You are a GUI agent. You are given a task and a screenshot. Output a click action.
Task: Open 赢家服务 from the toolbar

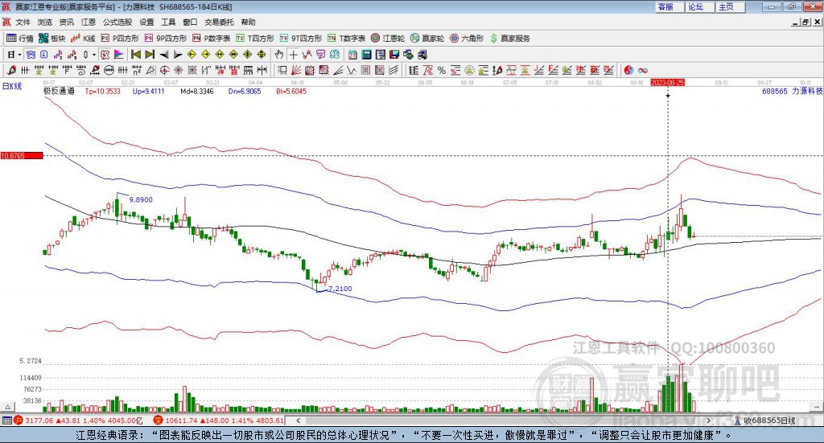coord(509,39)
